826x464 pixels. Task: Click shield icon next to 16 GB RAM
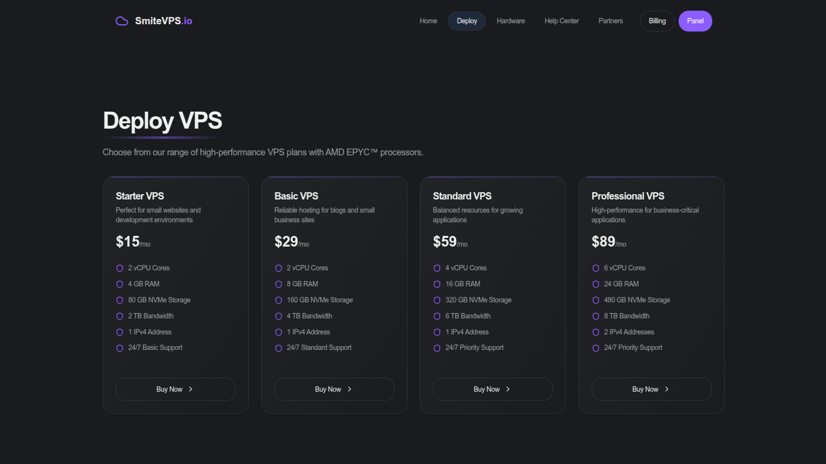[437, 284]
